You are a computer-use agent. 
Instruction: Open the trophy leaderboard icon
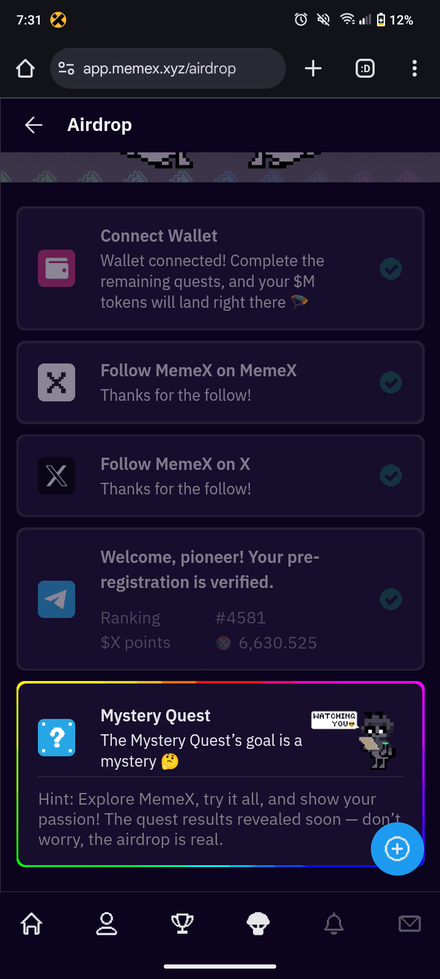pyautogui.click(x=182, y=923)
